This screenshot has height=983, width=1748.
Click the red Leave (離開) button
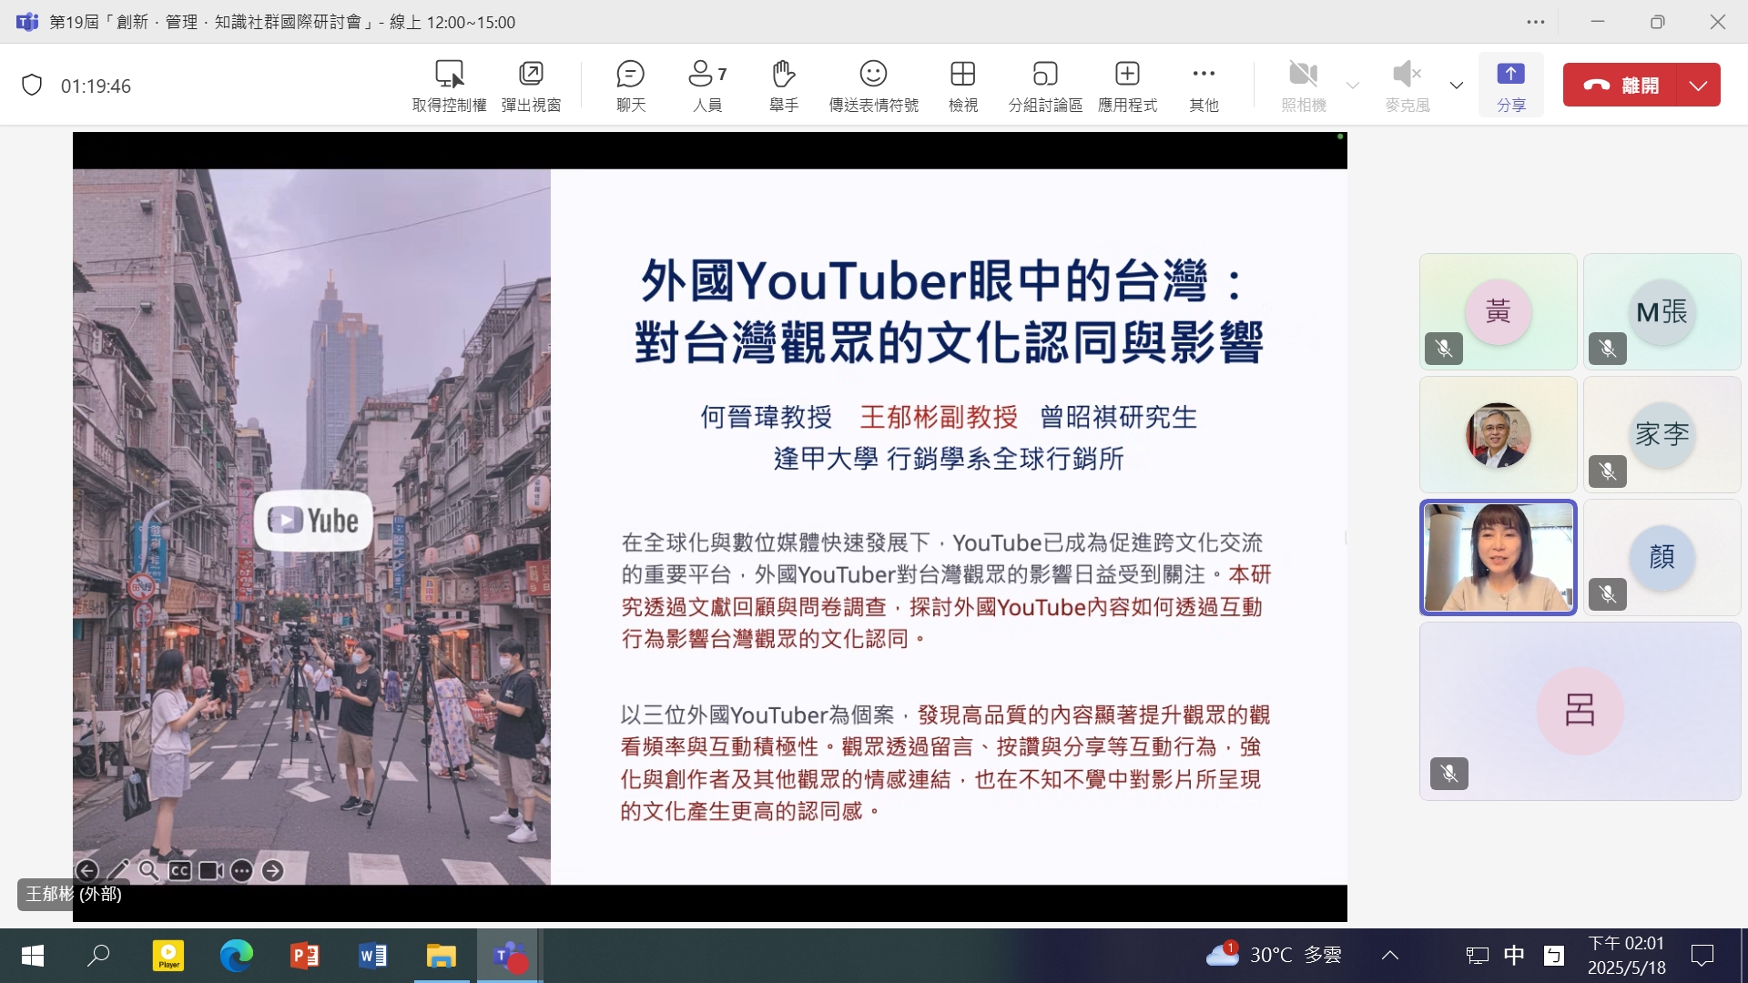[x=1620, y=85]
